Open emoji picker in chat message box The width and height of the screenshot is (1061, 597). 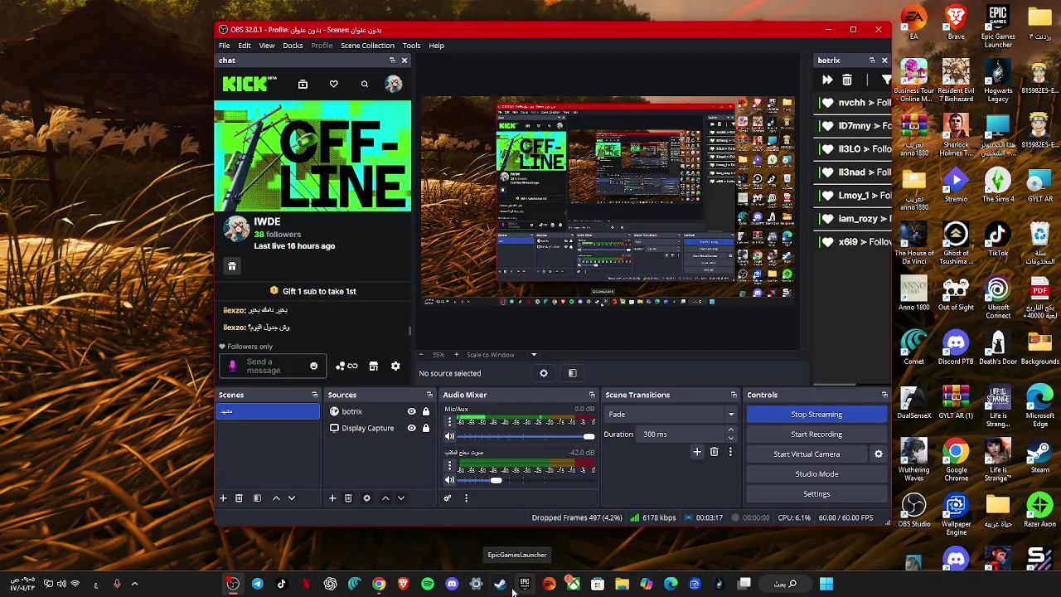[313, 366]
